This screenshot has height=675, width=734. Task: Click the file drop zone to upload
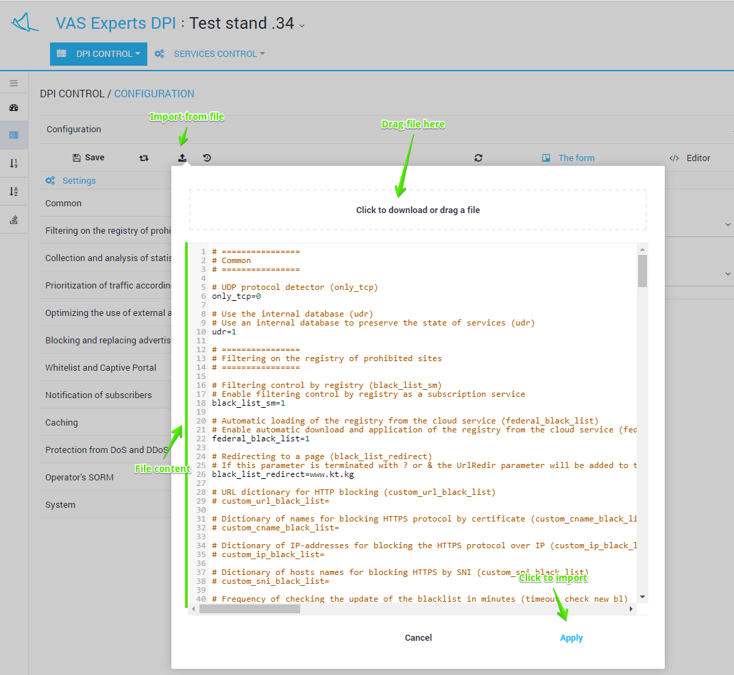coord(417,210)
